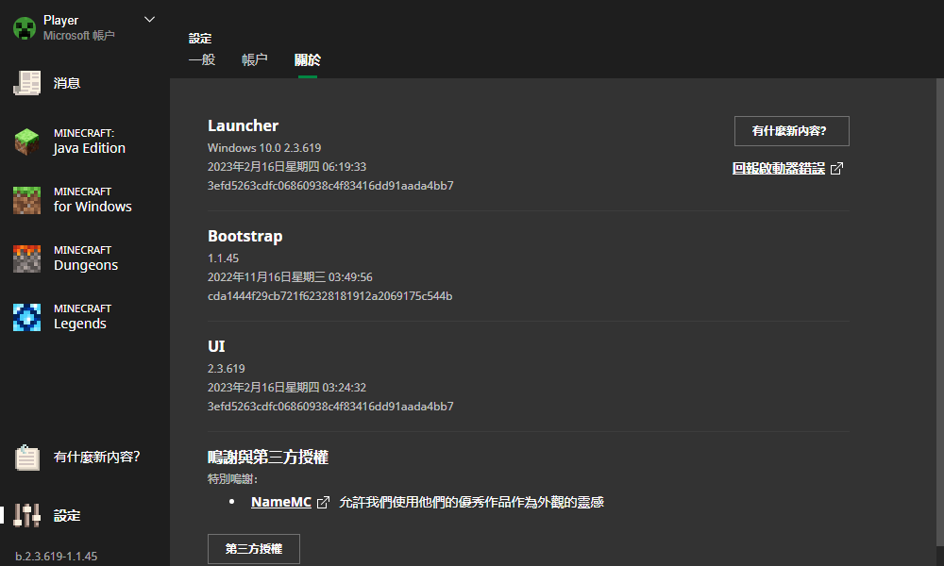This screenshot has height=566, width=944.
Task: Click the 有什麼新內容? button near Launcher
Action: point(792,131)
